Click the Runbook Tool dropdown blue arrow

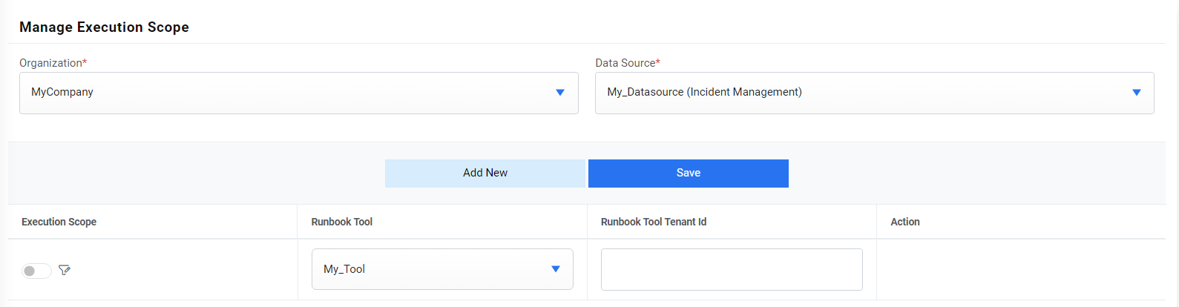[555, 269]
